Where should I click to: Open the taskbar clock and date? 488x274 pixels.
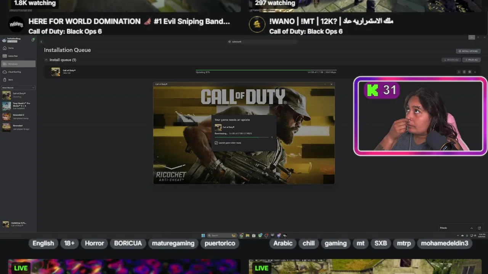point(482,235)
